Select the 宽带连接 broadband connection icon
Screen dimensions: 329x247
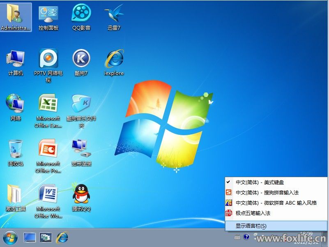pyautogui.click(x=81, y=153)
